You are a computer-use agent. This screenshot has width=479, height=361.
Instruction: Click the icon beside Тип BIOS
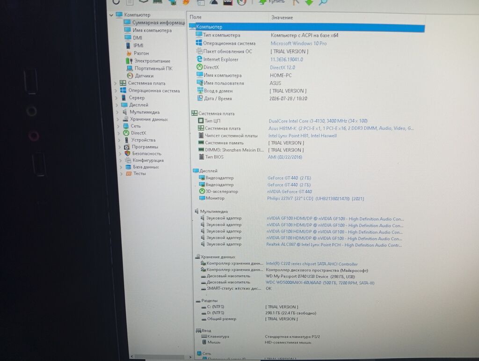click(201, 157)
